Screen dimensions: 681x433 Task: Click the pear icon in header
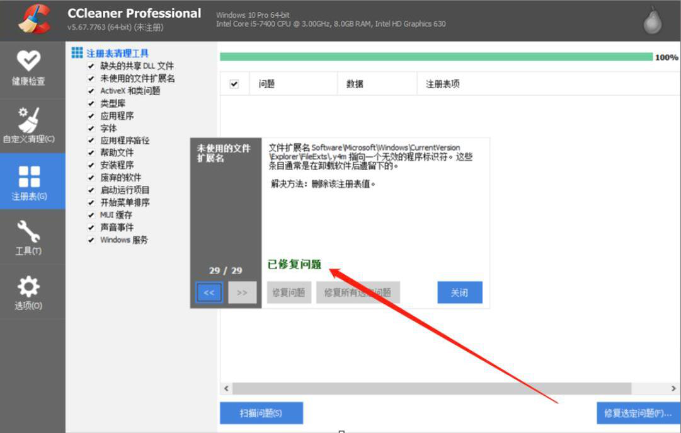(x=652, y=20)
